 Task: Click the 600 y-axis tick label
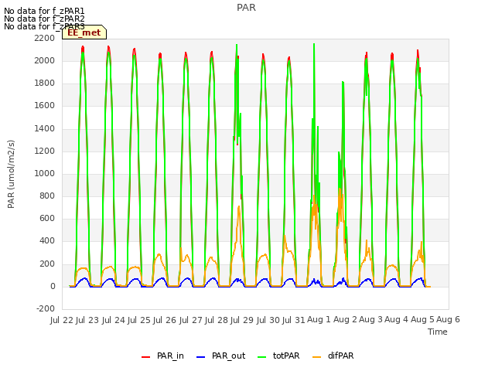[x=47, y=218]
